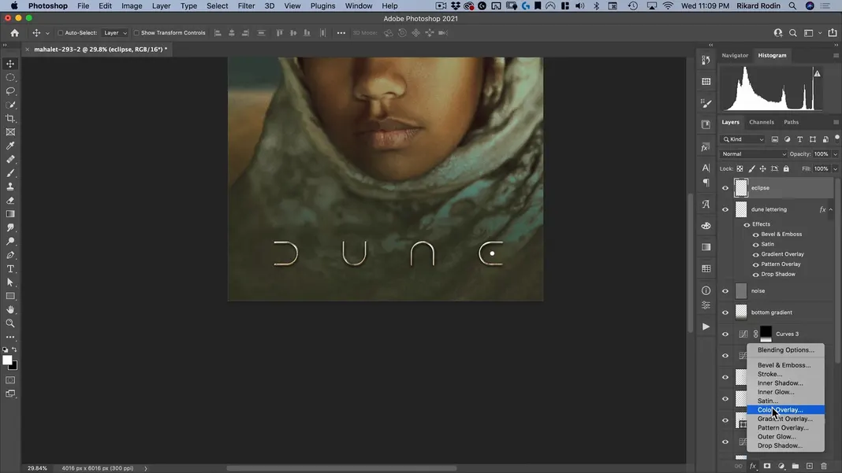Open the Home screen icon
This screenshot has width=842, height=473.
coord(14,33)
